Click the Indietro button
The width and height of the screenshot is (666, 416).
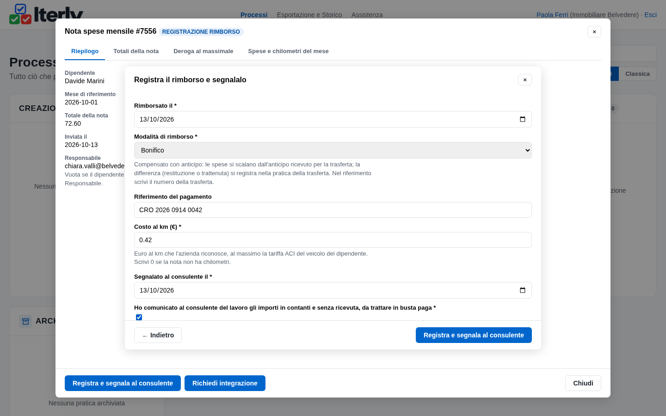click(x=158, y=335)
